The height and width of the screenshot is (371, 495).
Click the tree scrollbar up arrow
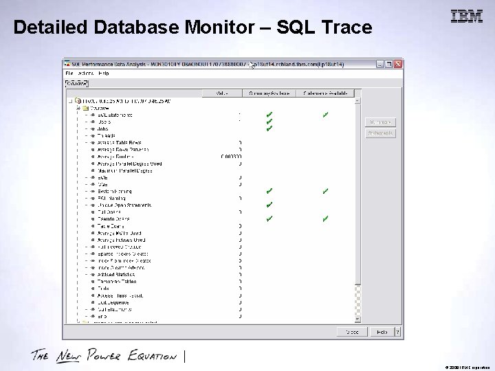click(357, 100)
